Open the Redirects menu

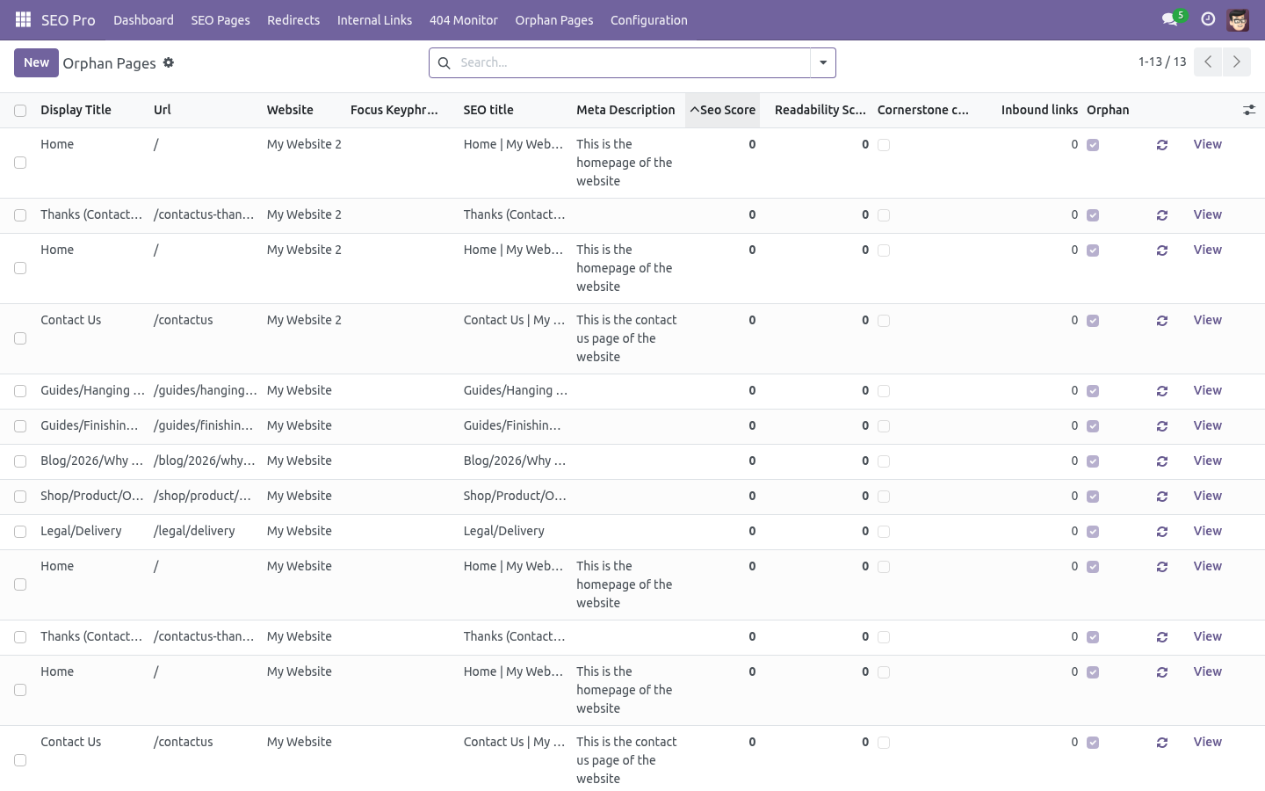click(293, 19)
